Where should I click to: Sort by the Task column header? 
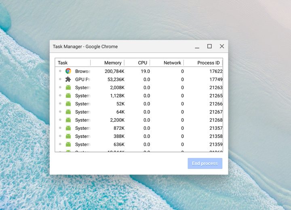pos(73,63)
